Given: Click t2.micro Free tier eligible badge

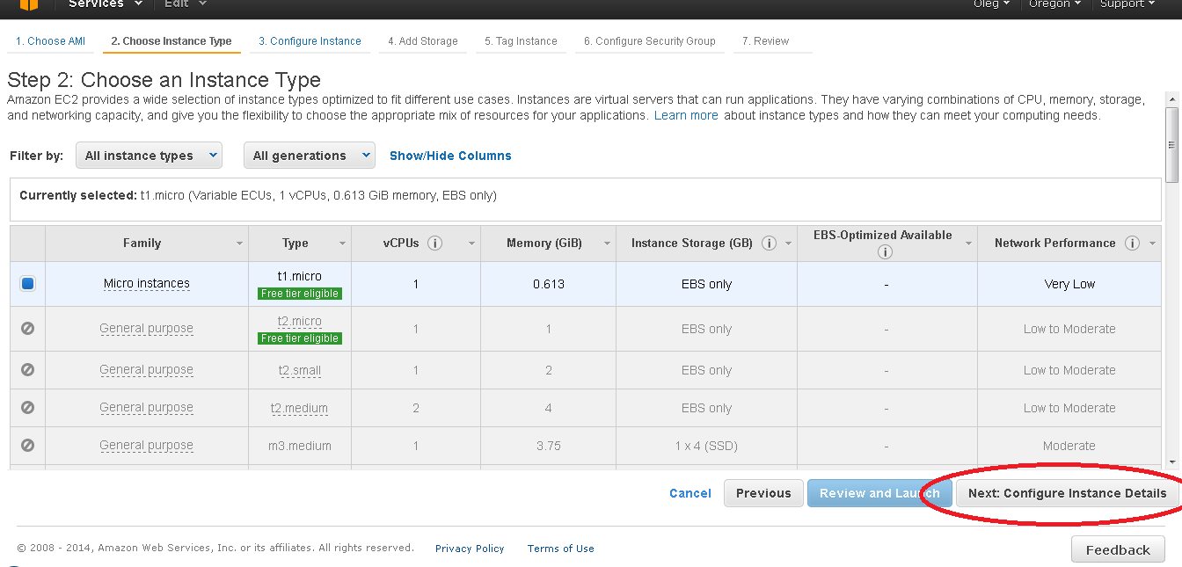Looking at the screenshot, I should pos(300,338).
